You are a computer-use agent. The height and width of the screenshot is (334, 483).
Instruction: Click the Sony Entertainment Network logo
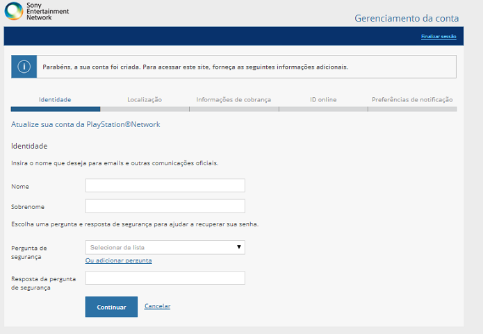[37, 11]
